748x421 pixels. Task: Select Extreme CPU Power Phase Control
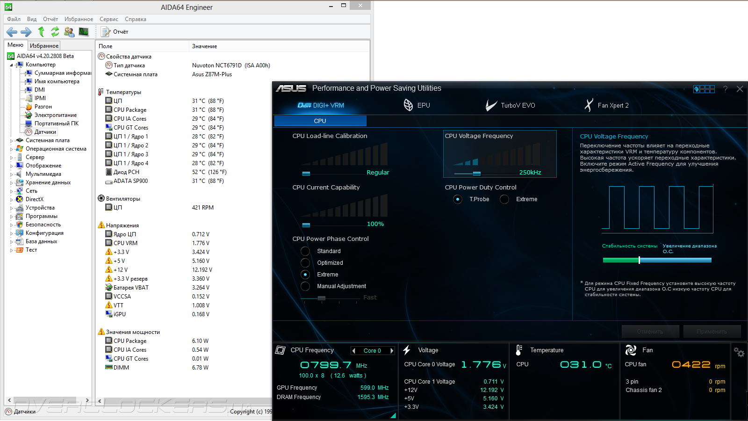[x=305, y=275]
